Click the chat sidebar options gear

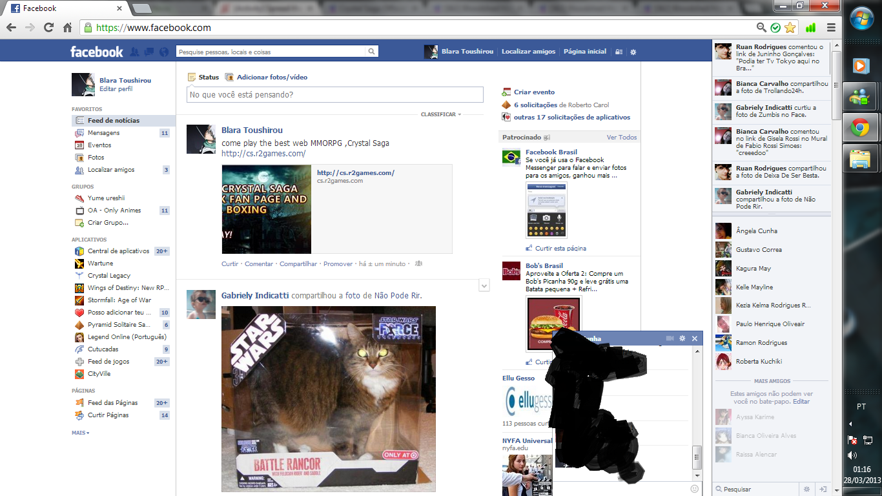(806, 489)
